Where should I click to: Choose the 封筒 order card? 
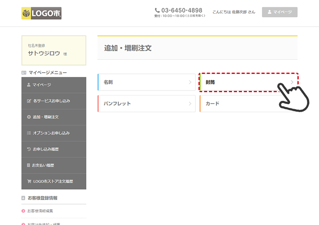tap(249, 82)
